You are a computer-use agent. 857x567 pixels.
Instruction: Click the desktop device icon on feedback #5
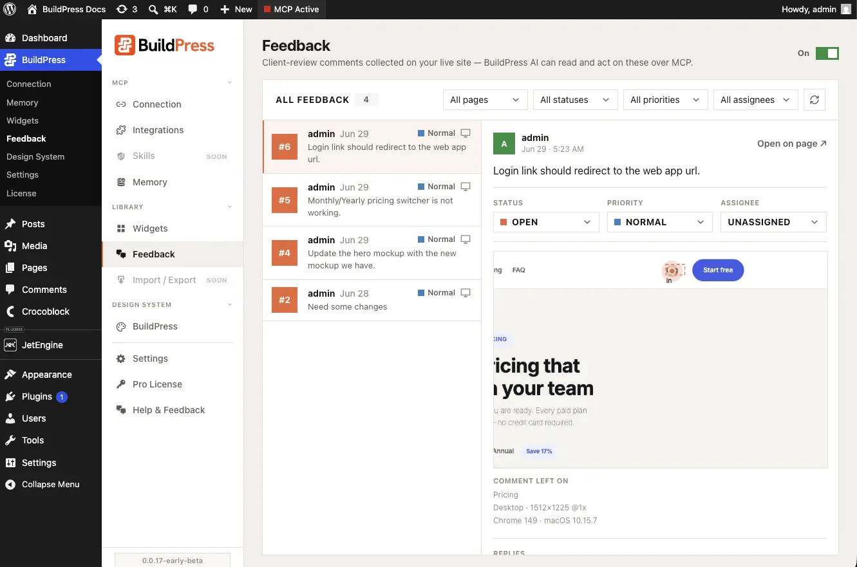click(466, 187)
